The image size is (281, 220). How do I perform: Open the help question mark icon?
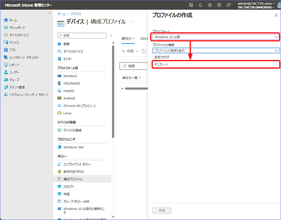coord(219,5)
